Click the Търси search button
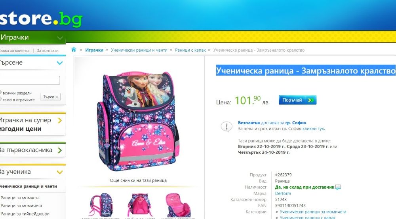 pyautogui.click(x=50, y=97)
